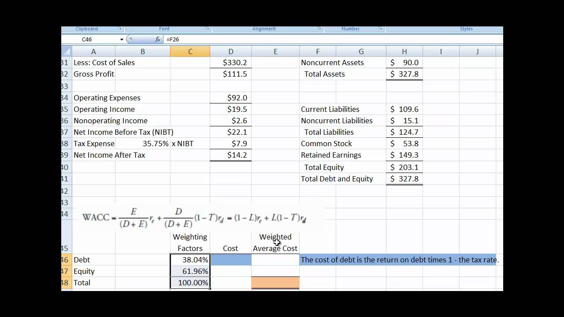Viewport: 564px width, 317px height.
Task: Click the 'Current Liabilities' label
Action: coord(330,109)
